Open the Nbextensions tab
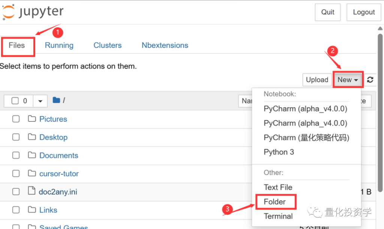 (165, 45)
